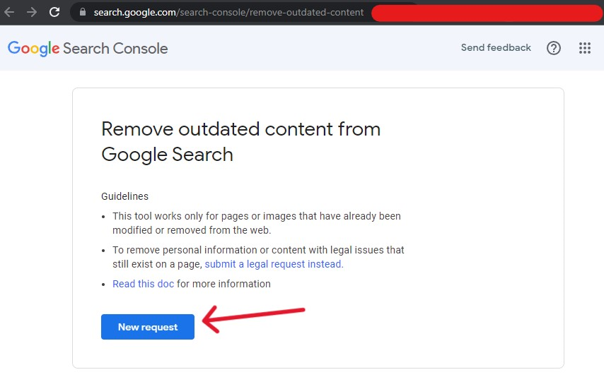Screen dimensions: 604x377
Task: Click the Remove outdated content from Google Search heading
Action: point(240,142)
